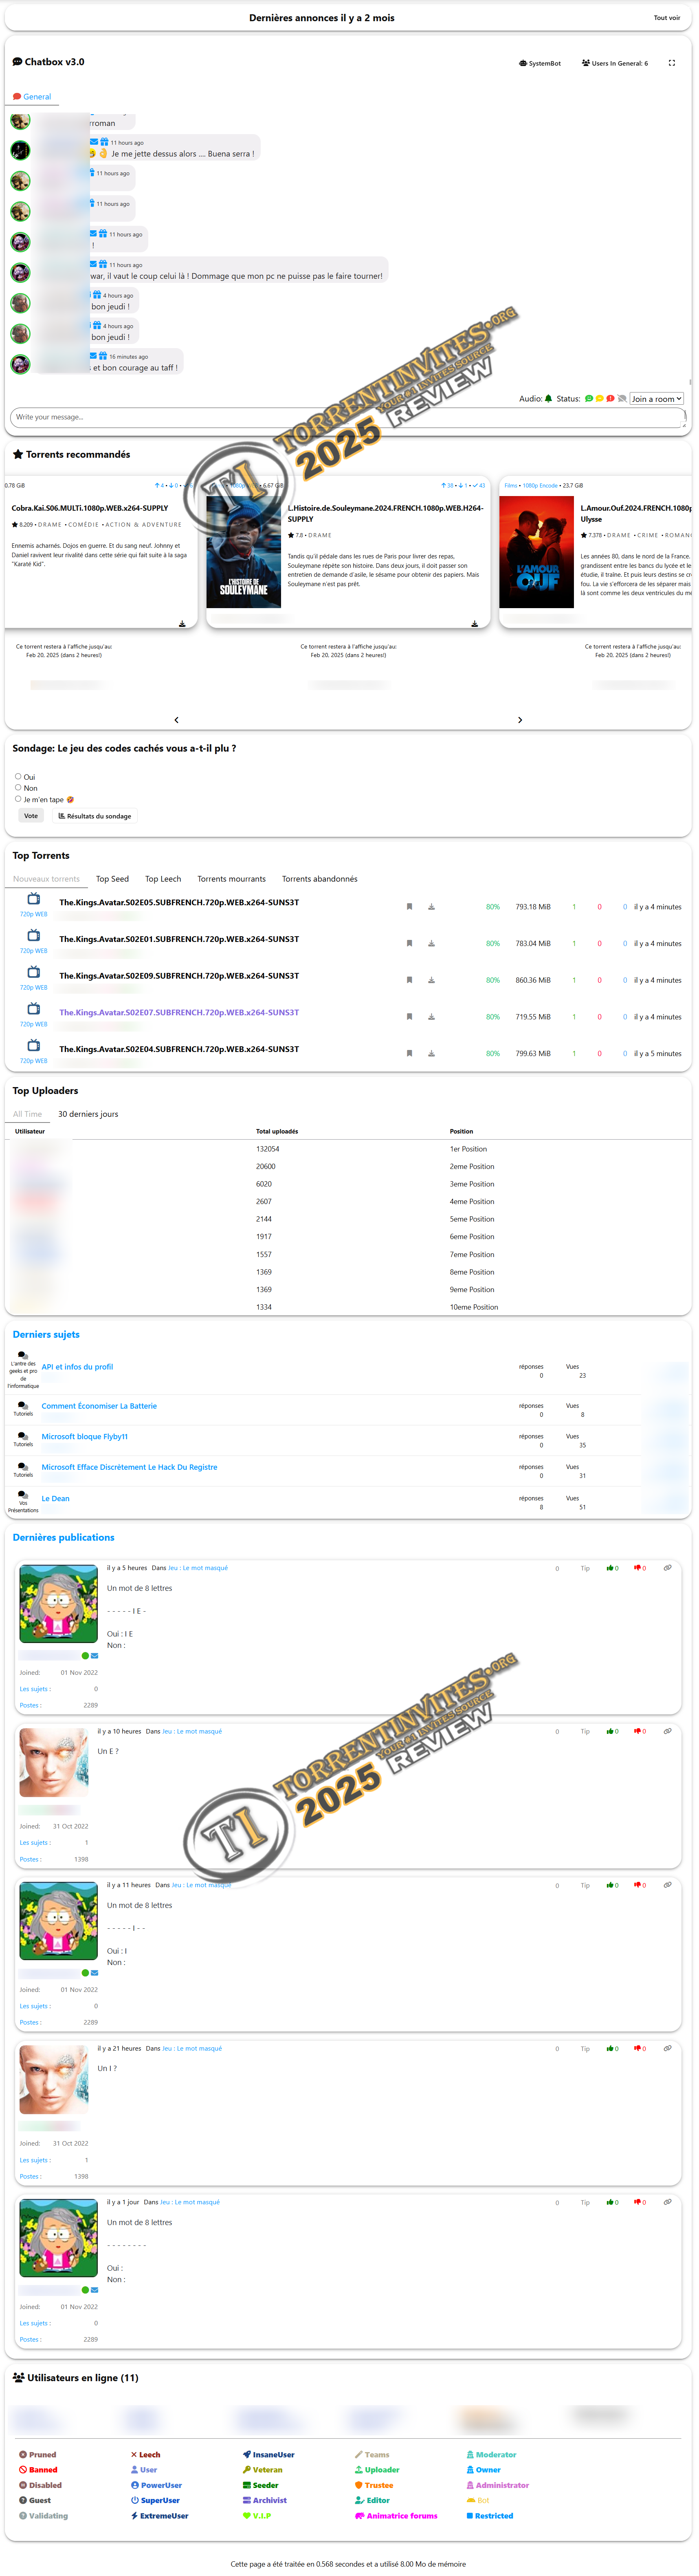Screen dimensions: 699x2576
Task: Select poll answer Non
Action: (x=18, y=787)
